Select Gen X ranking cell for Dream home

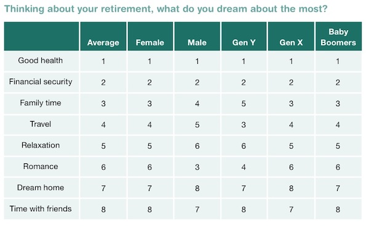291,188
